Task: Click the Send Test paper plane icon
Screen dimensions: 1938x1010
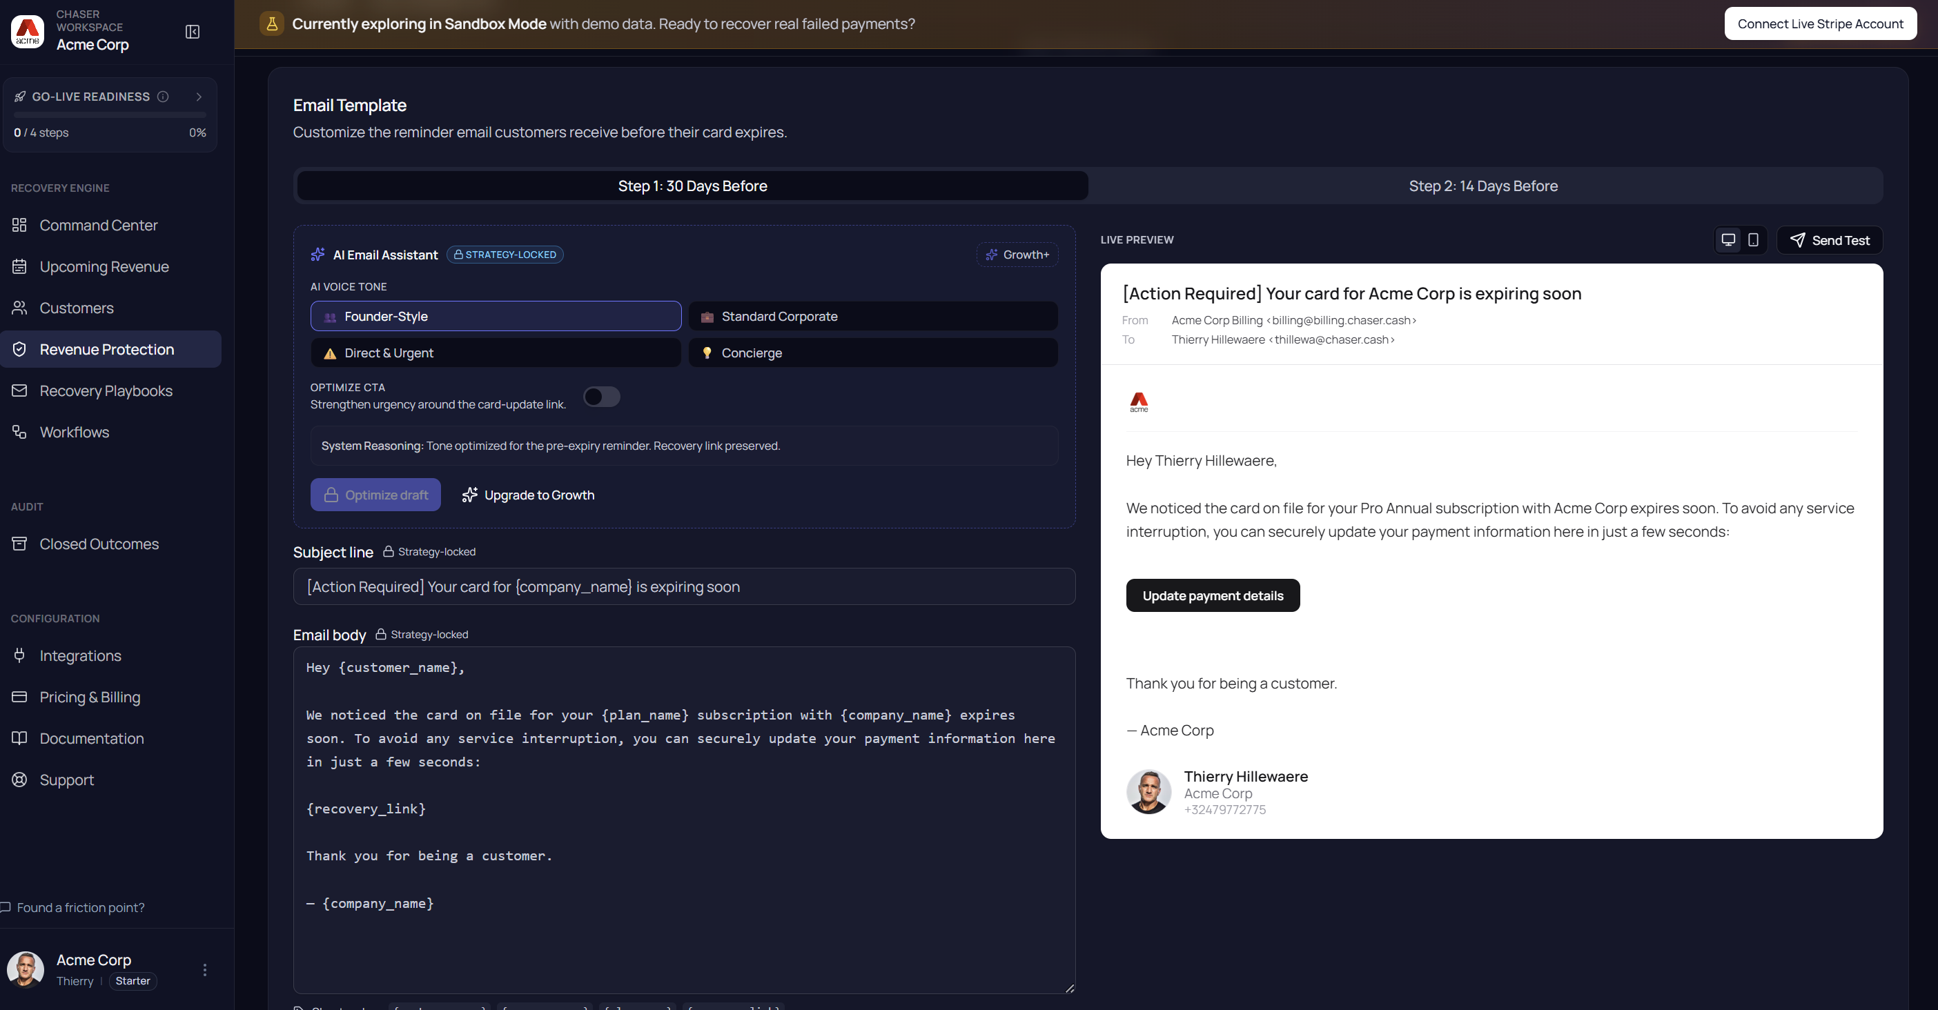Action: click(1797, 240)
